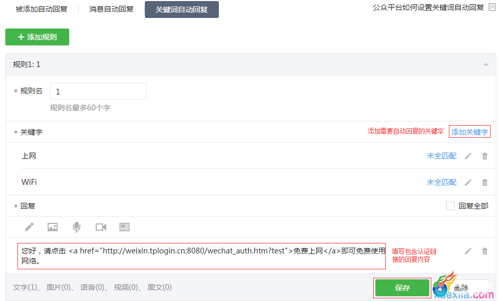498x301 pixels.
Task: Toggle 未全匹配 for keyword WiFi
Action: click(x=441, y=182)
